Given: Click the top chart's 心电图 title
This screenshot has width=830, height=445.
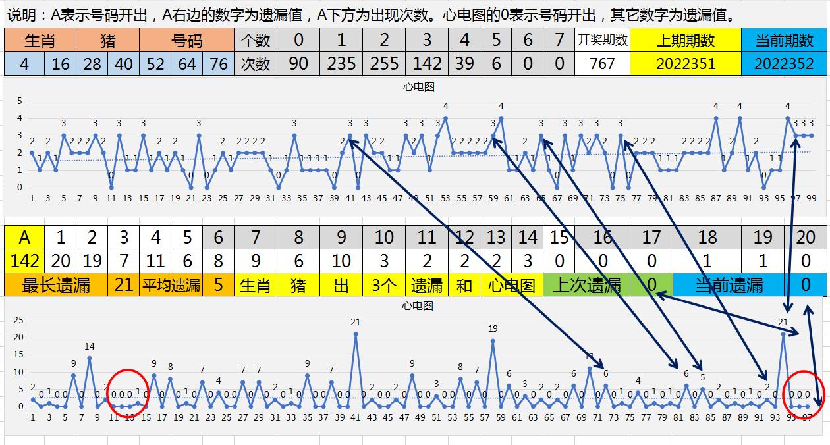Looking at the screenshot, I should (x=419, y=86).
